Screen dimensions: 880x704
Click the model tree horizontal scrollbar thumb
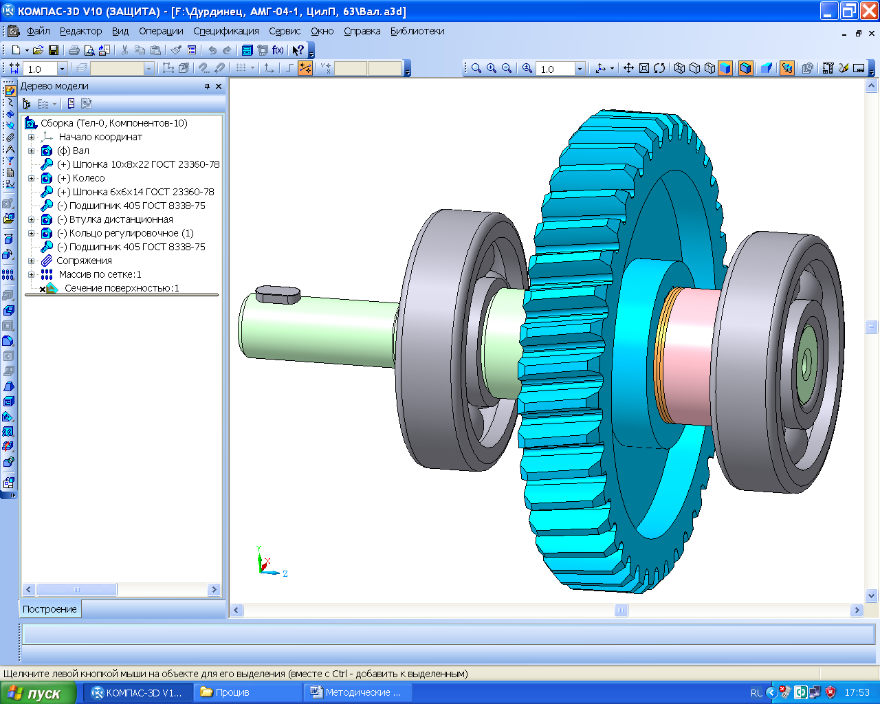pos(76,589)
